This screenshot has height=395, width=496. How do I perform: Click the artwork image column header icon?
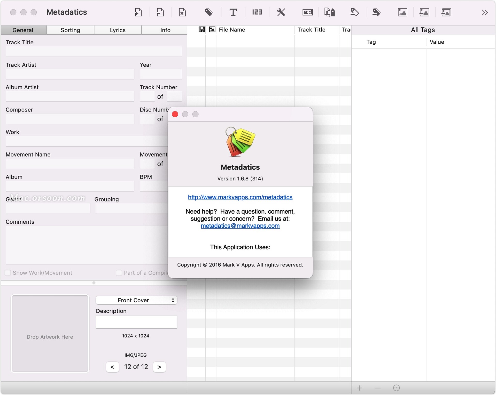tap(212, 29)
